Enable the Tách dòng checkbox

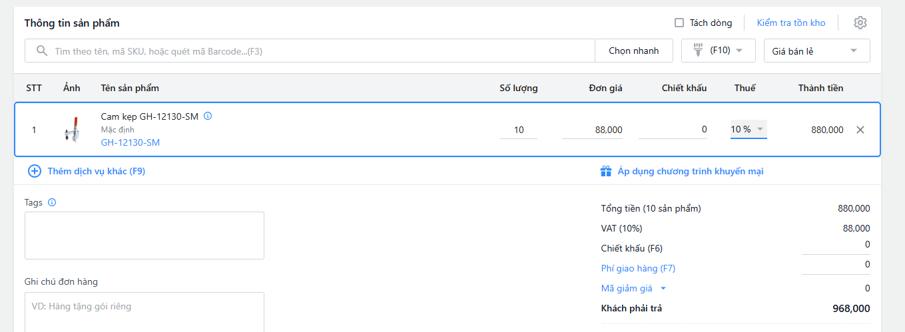(x=679, y=23)
